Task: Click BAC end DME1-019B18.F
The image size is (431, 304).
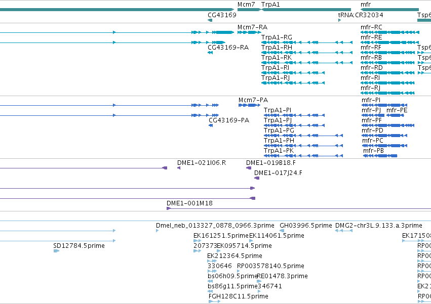Action: [x=271, y=163]
